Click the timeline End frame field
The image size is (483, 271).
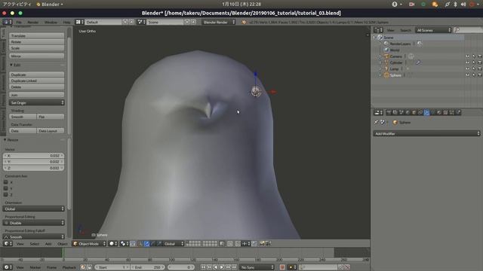(149, 267)
